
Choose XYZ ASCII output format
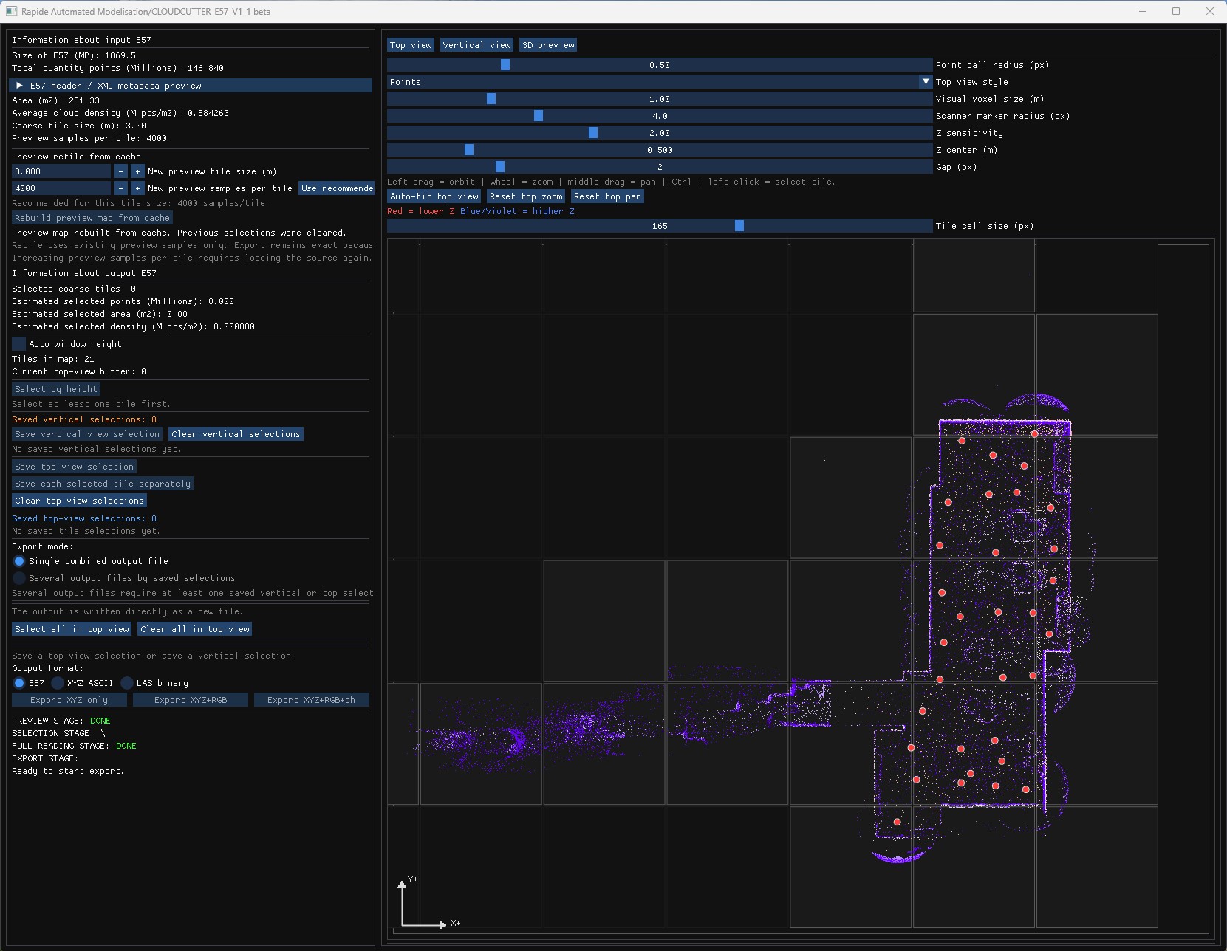pyautogui.click(x=58, y=683)
